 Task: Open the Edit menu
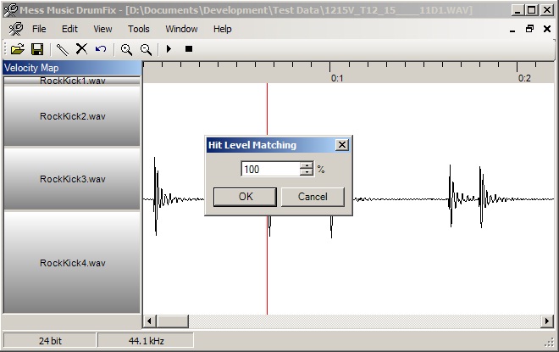(69, 29)
